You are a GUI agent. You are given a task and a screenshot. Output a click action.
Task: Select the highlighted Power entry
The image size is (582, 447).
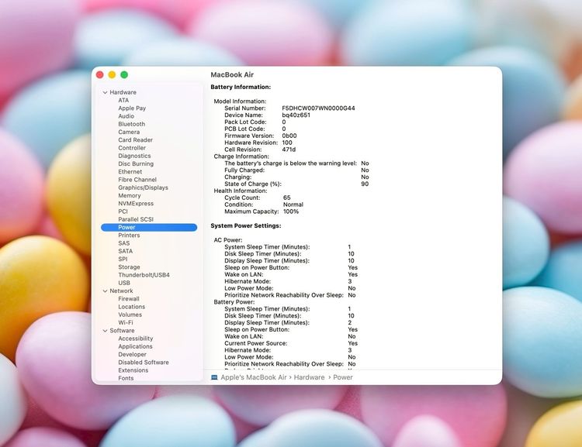(149, 227)
